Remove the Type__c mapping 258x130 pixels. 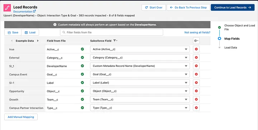(196, 107)
